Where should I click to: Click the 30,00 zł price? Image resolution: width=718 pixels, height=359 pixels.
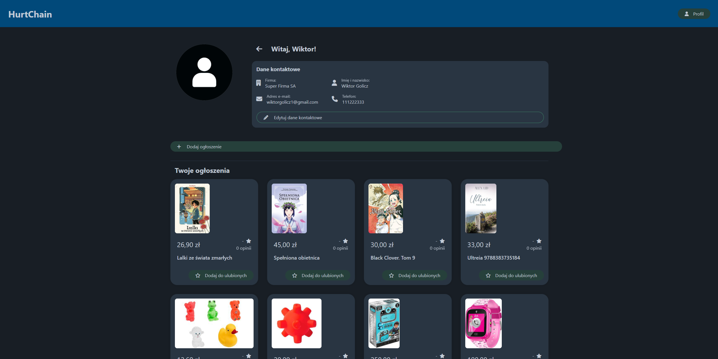382,245
